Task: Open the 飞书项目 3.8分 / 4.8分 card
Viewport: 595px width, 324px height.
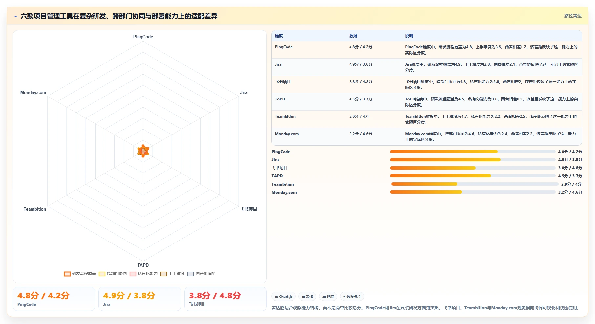Action: pyautogui.click(x=225, y=299)
